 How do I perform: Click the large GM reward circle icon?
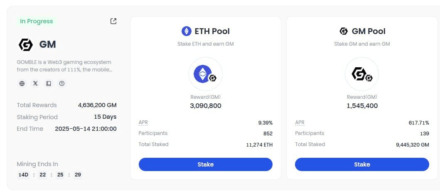[362, 74]
